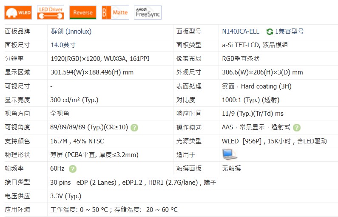Image resolution: width=338 pixels, height=217 pixels.
Task: Click the help icon beside 60Hz
Action: [x=73, y=169]
